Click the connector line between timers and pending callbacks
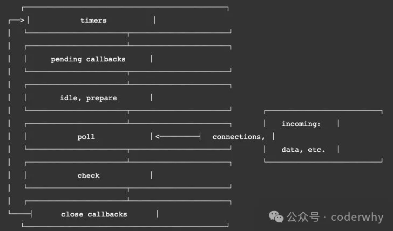Screen dimensions: 393x231 click(x=128, y=39)
